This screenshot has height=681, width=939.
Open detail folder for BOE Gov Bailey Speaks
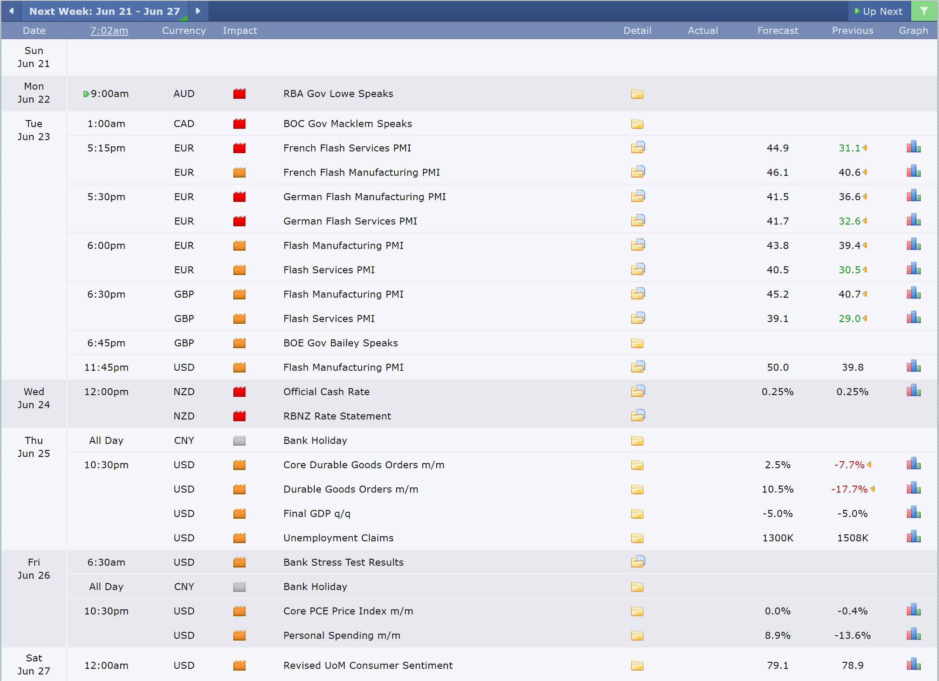click(x=637, y=343)
